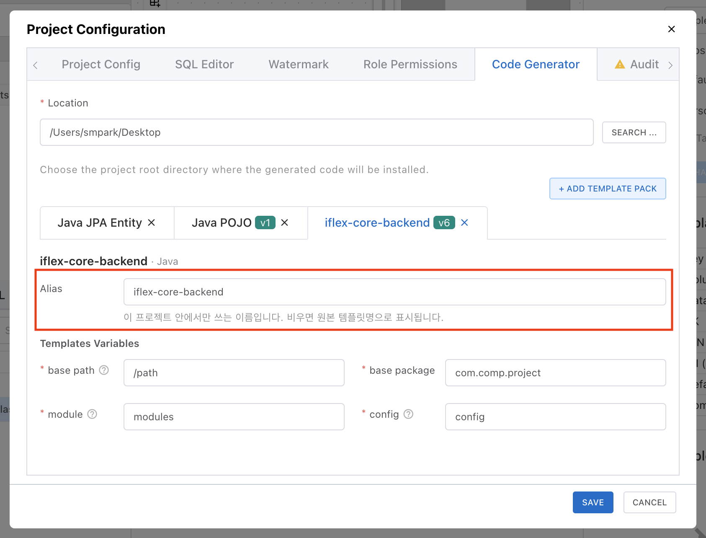Click the Add Template Pack button

pos(608,189)
